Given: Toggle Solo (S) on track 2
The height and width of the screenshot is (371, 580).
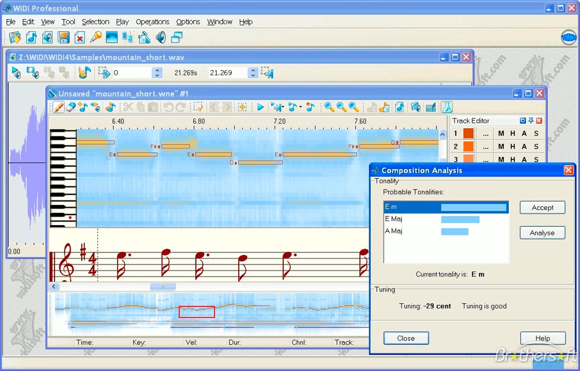Looking at the screenshot, I should pos(536,146).
